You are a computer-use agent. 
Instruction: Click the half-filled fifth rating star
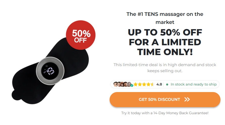pyautogui.click(x=152, y=84)
